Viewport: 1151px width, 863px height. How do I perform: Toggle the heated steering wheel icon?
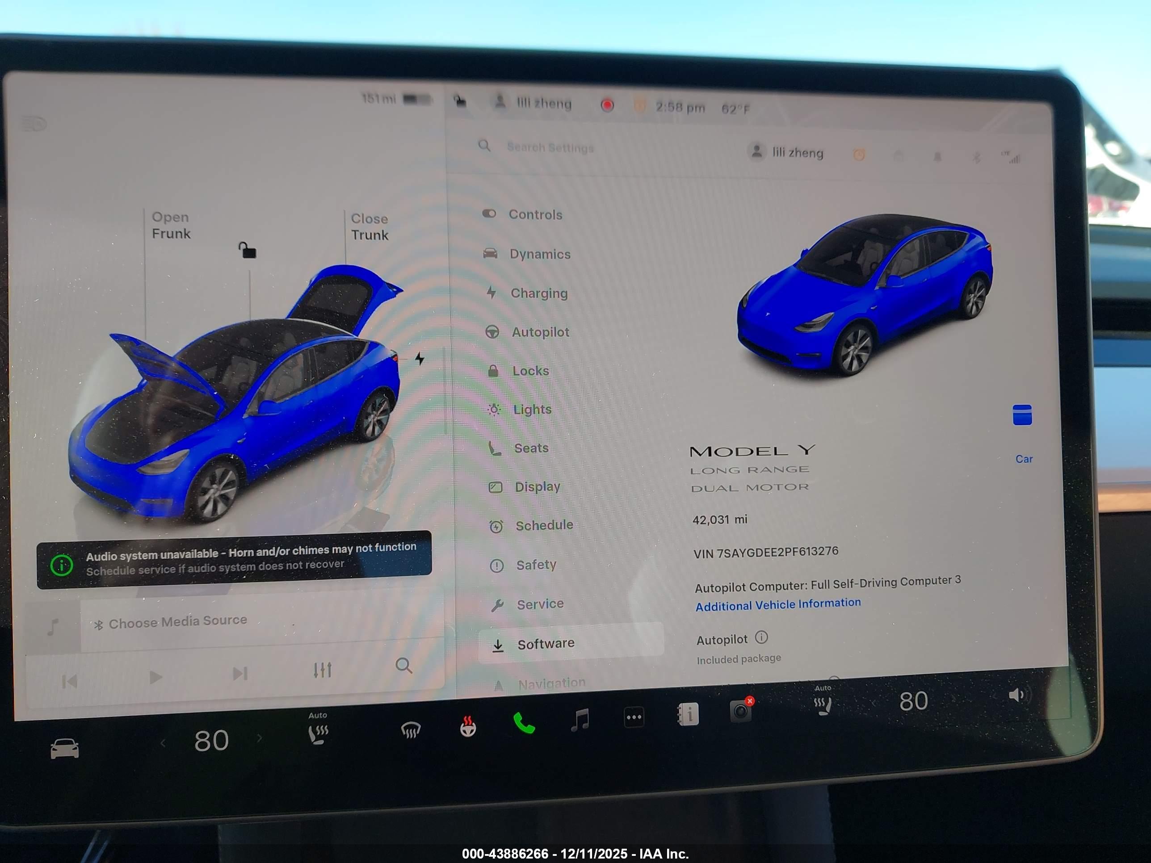pos(468,726)
